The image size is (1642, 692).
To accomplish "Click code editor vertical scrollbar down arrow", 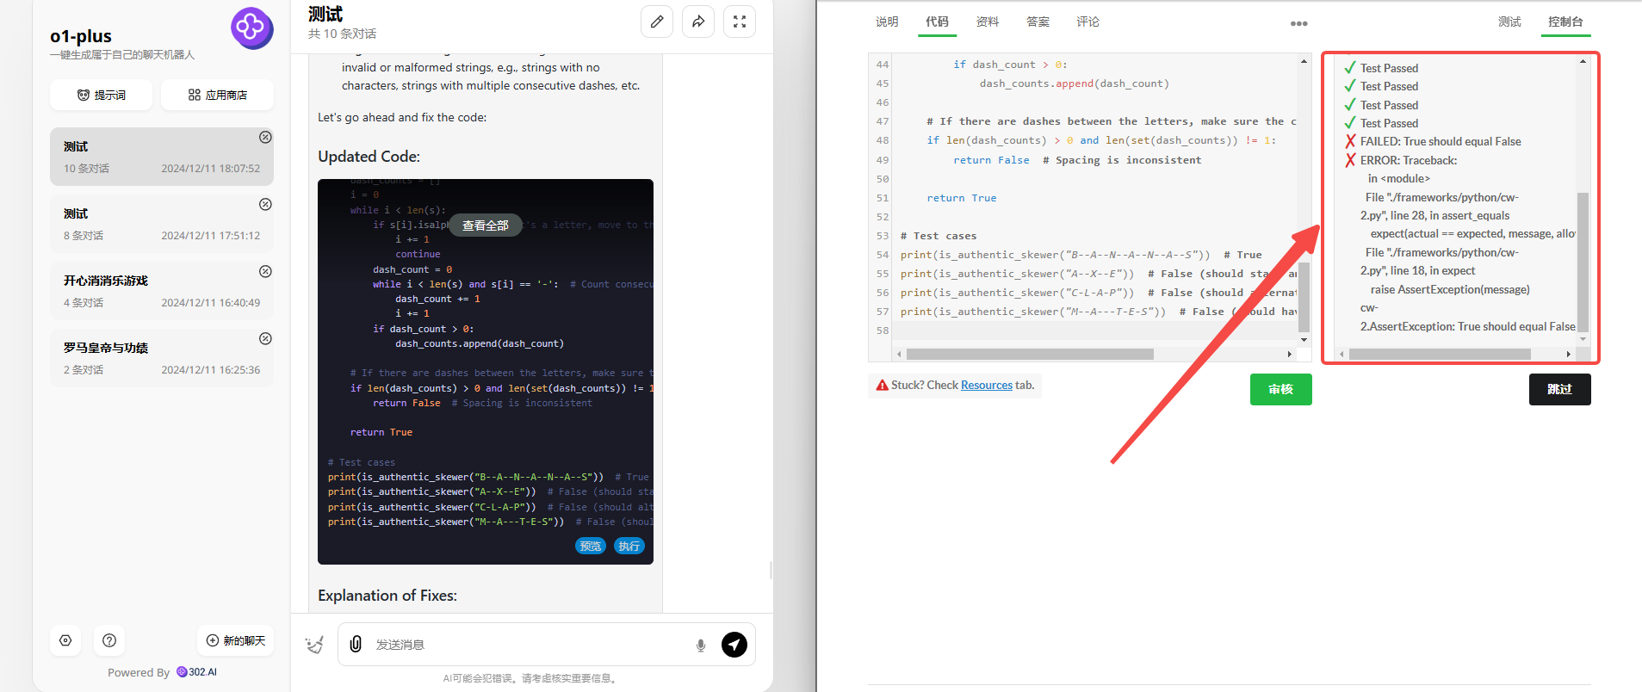I will point(1304,340).
